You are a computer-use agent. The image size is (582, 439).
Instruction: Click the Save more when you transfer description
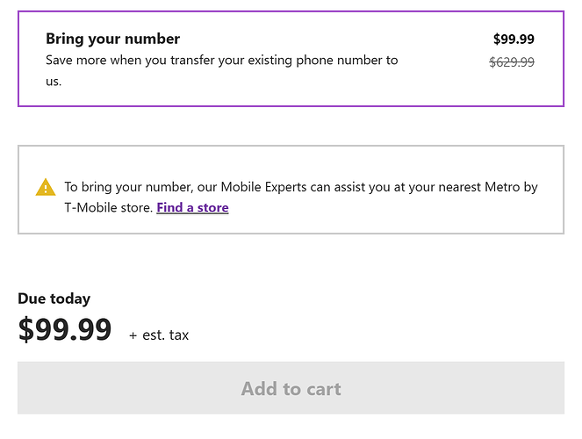click(x=221, y=61)
